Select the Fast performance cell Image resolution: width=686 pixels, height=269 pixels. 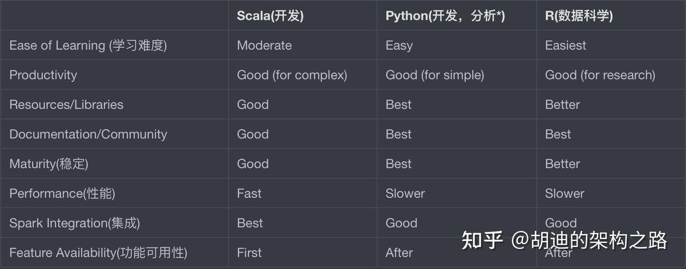pyautogui.click(x=249, y=193)
